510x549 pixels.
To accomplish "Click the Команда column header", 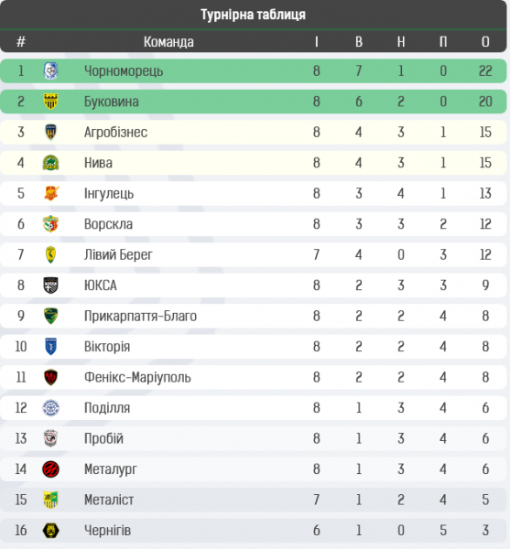I will pos(168,42).
